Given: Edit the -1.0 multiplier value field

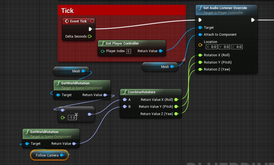Looking at the screenshot, I should click(72, 118).
